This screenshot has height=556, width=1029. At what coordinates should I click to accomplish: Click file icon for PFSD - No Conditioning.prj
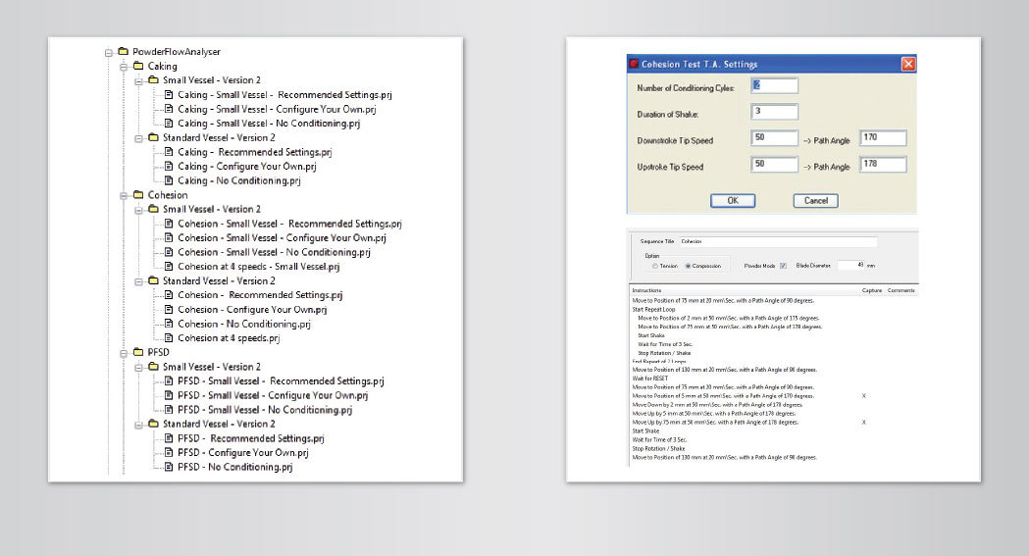click(x=169, y=467)
